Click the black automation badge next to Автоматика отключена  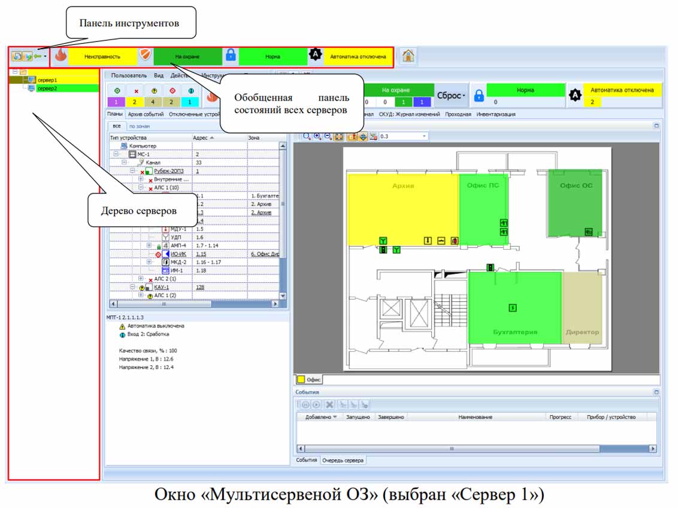pos(315,56)
